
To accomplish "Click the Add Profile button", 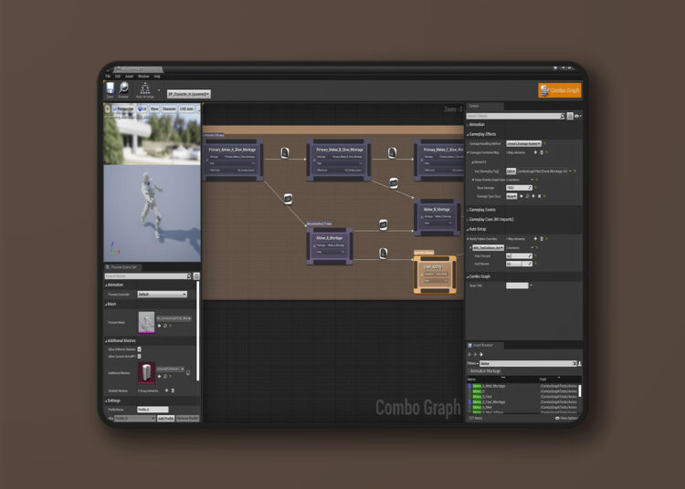I will tap(165, 418).
